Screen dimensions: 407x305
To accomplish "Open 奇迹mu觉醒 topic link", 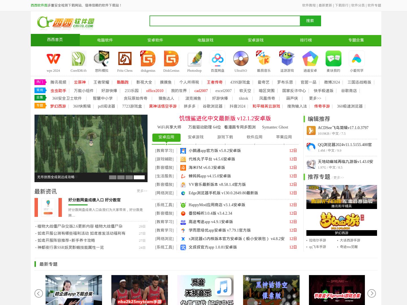I will point(349,247).
